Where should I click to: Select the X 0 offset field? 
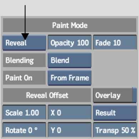click(x=69, y=112)
